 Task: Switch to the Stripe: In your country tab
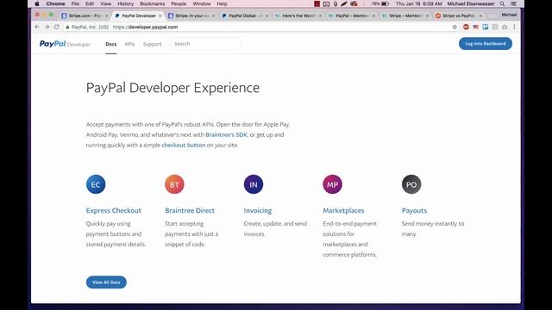(x=191, y=15)
